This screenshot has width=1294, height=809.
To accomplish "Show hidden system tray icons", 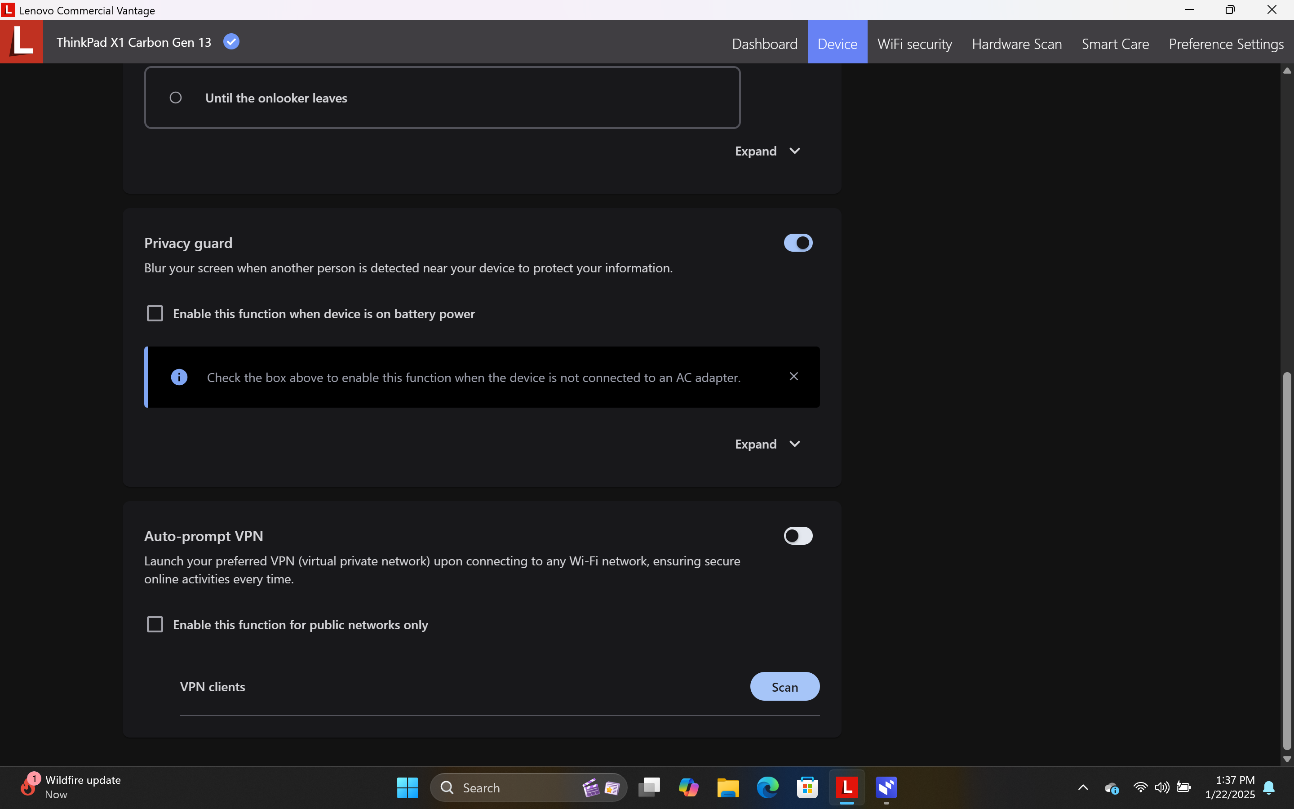I will click(1083, 787).
